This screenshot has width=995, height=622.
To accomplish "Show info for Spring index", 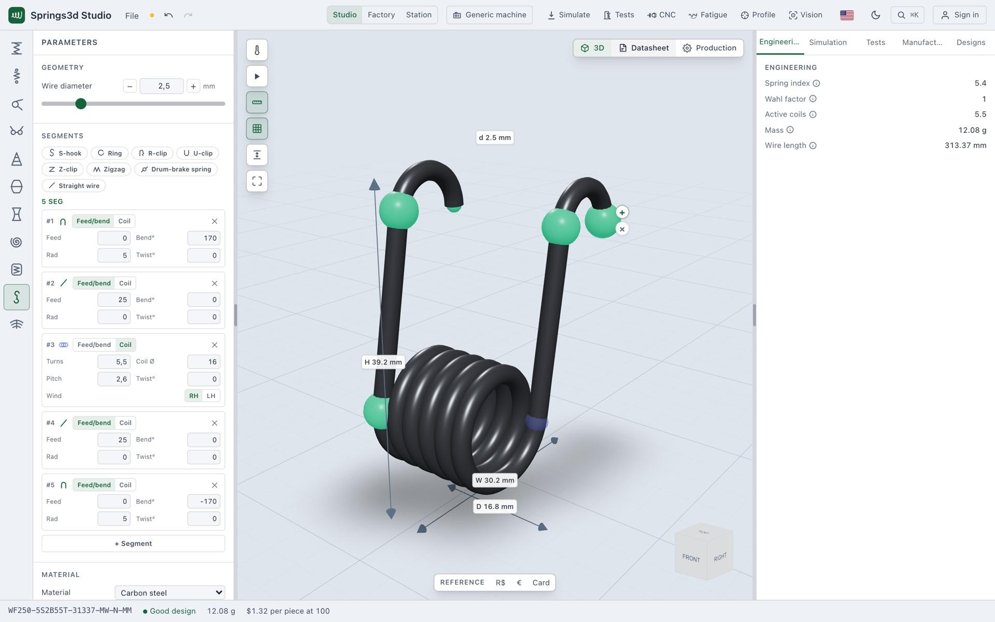I will tap(816, 83).
